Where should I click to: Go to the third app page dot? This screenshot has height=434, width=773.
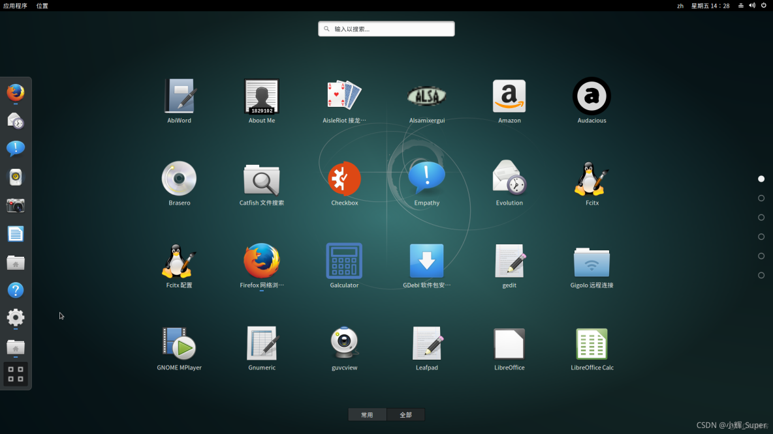(761, 218)
